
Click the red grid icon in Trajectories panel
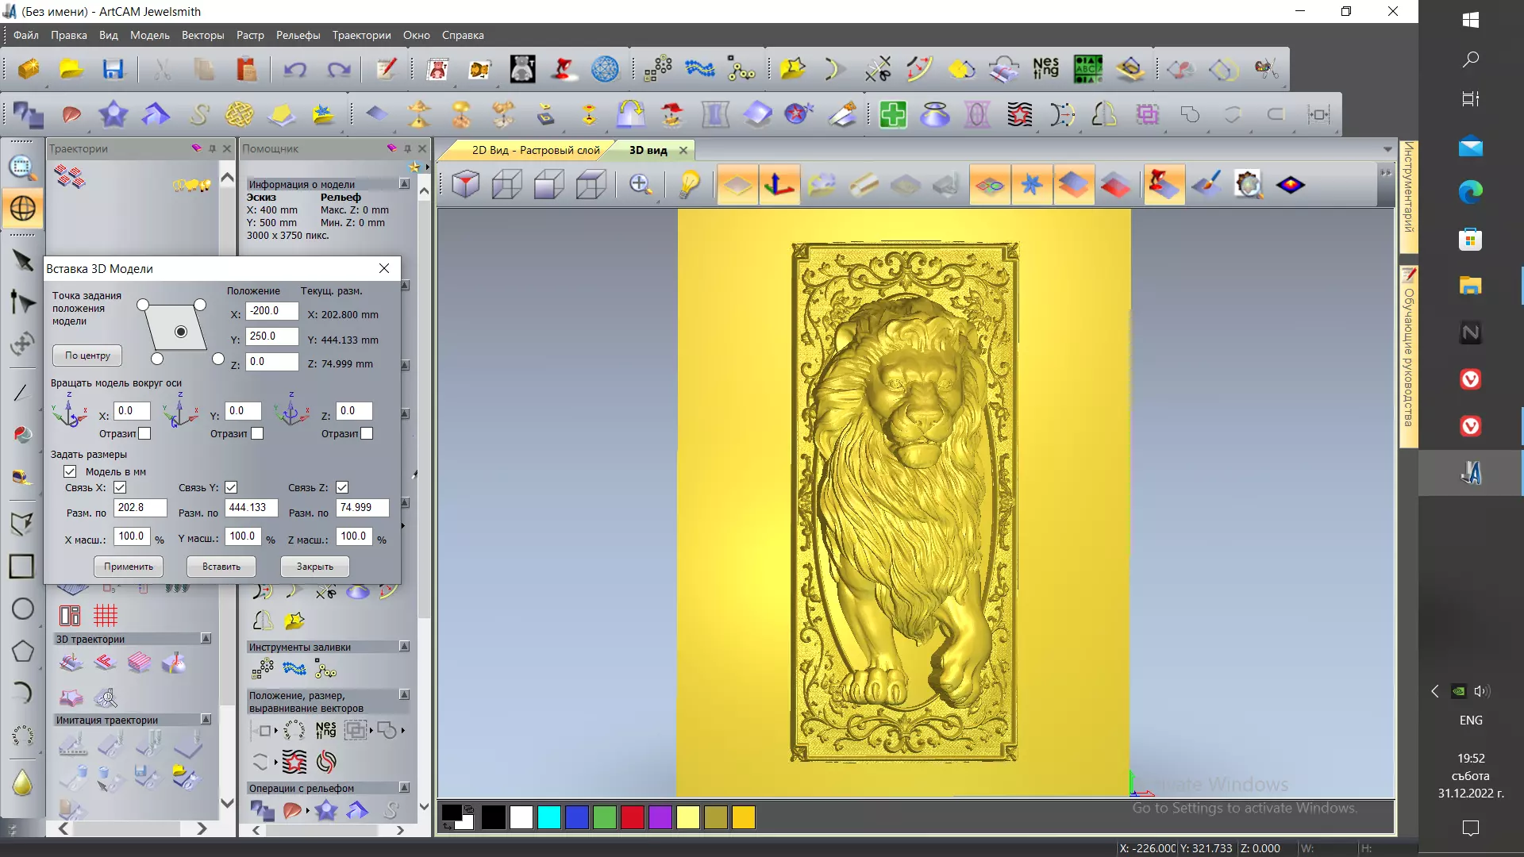[x=105, y=615]
